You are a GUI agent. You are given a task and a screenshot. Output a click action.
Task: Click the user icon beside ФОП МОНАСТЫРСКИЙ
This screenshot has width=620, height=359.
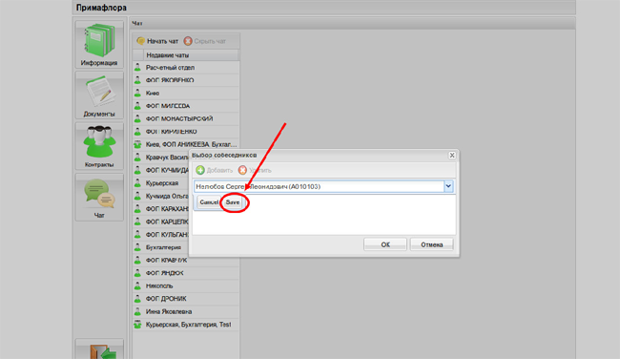coord(137,118)
